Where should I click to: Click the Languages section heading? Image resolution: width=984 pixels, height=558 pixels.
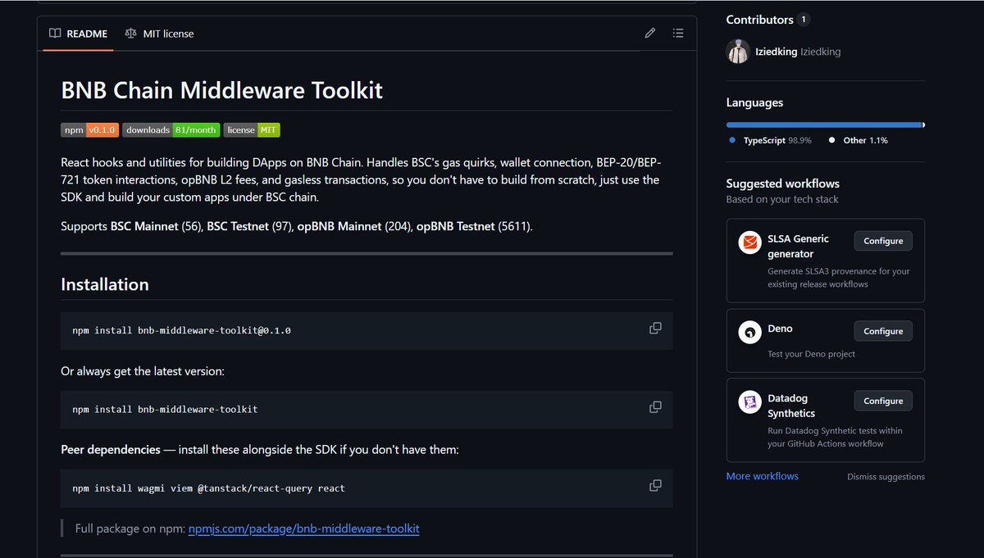(x=754, y=102)
